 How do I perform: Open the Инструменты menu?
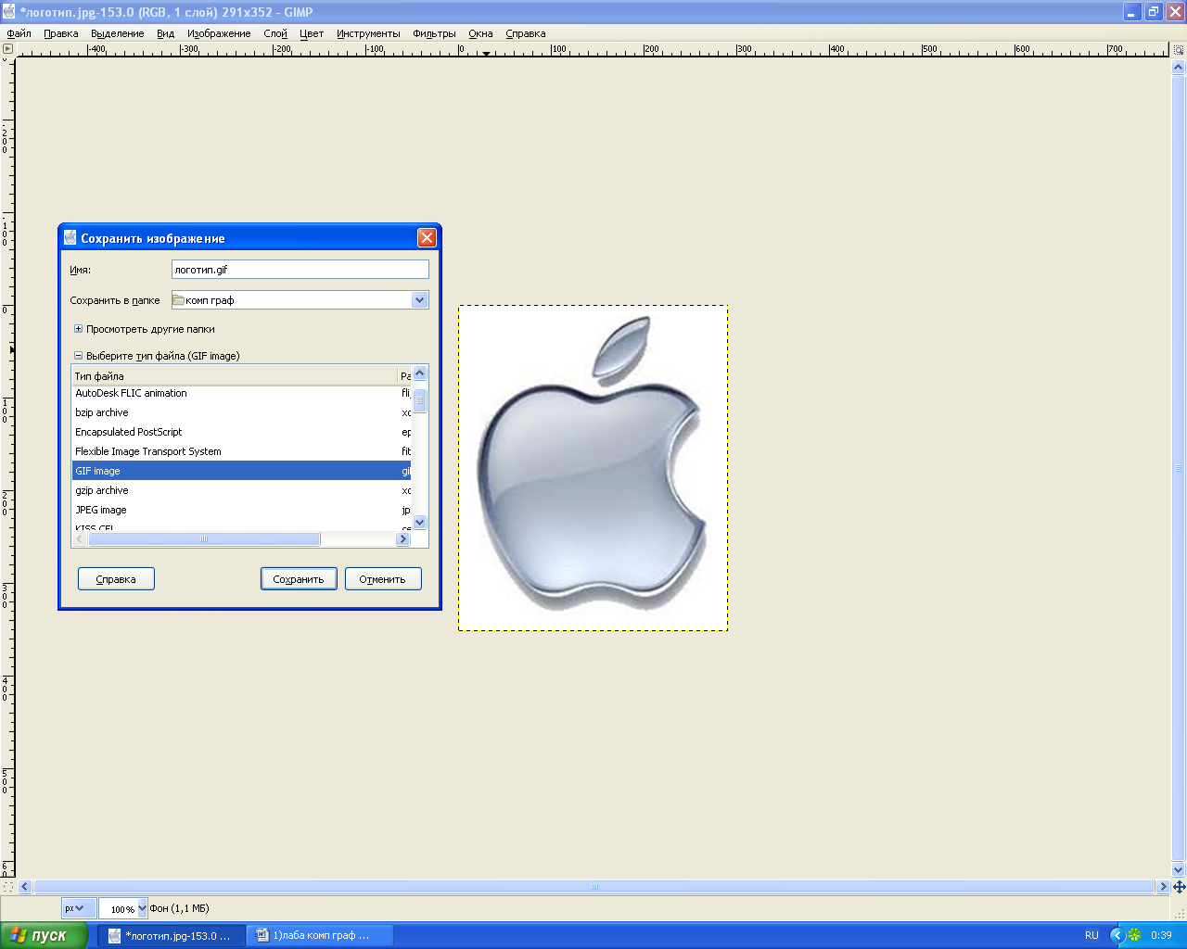coord(368,33)
